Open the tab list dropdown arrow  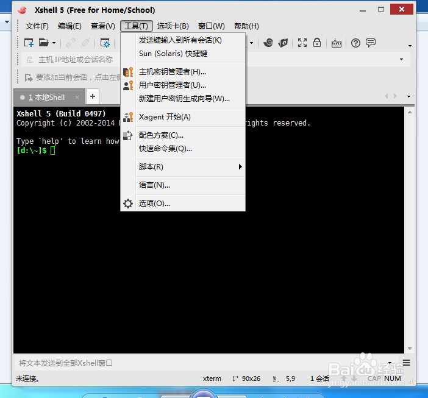tap(408, 96)
